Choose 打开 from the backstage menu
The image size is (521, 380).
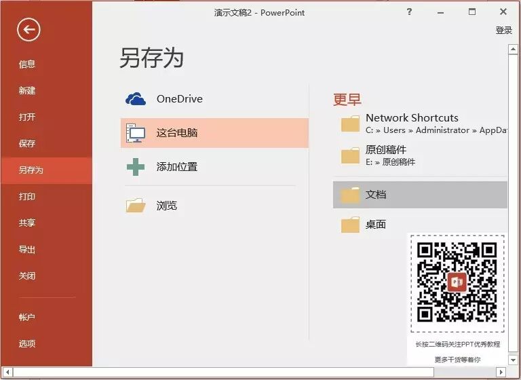point(27,117)
